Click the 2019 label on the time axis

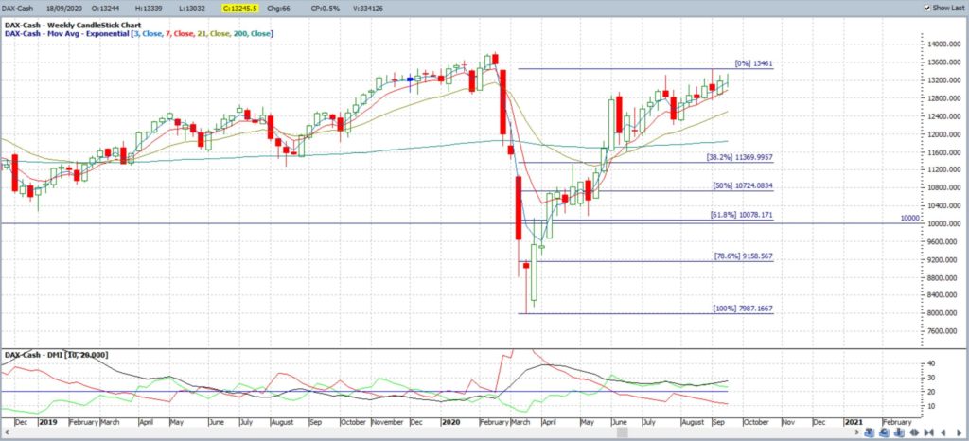[x=47, y=422]
